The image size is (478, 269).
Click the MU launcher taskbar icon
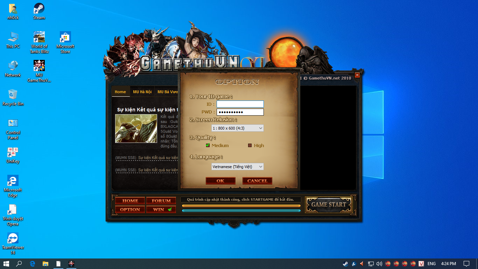pyautogui.click(x=71, y=264)
